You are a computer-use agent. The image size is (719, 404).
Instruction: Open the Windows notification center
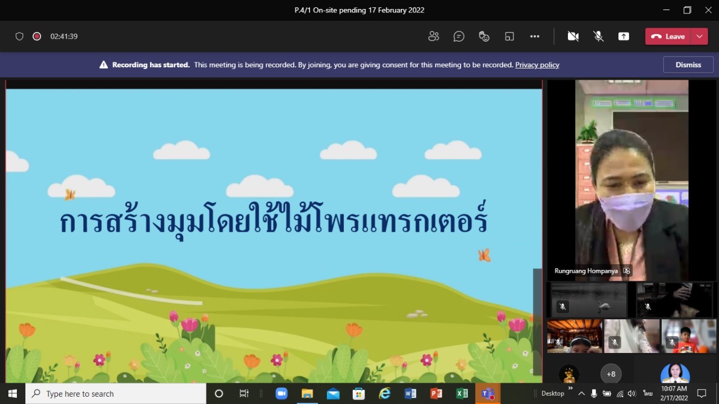(x=702, y=393)
